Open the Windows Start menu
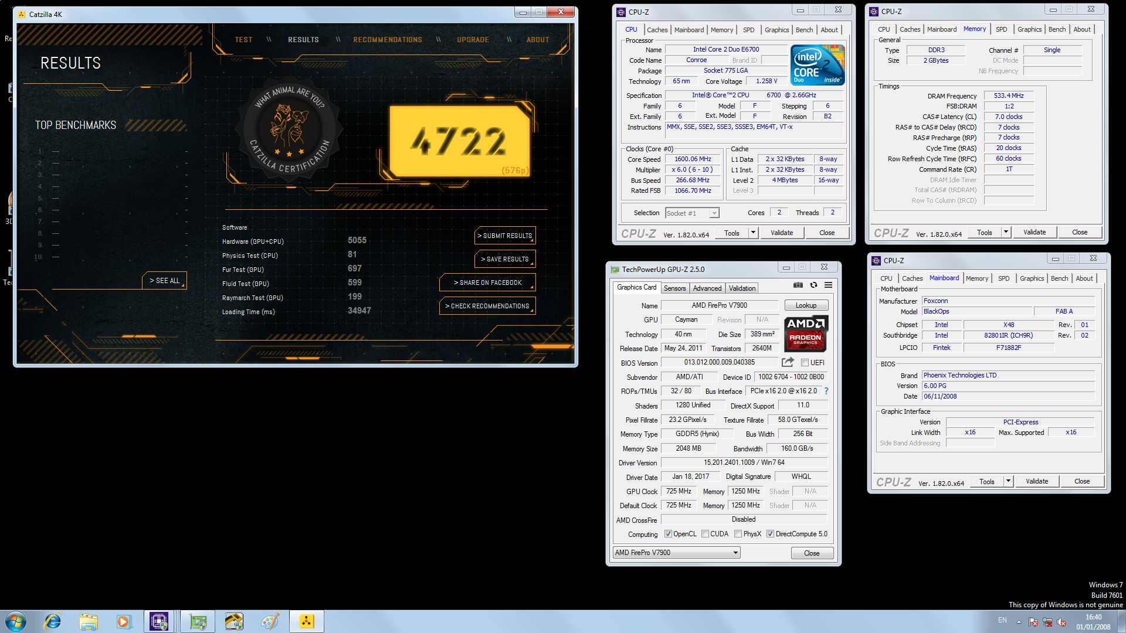Screen dimensions: 1126x633 [x=16, y=621]
